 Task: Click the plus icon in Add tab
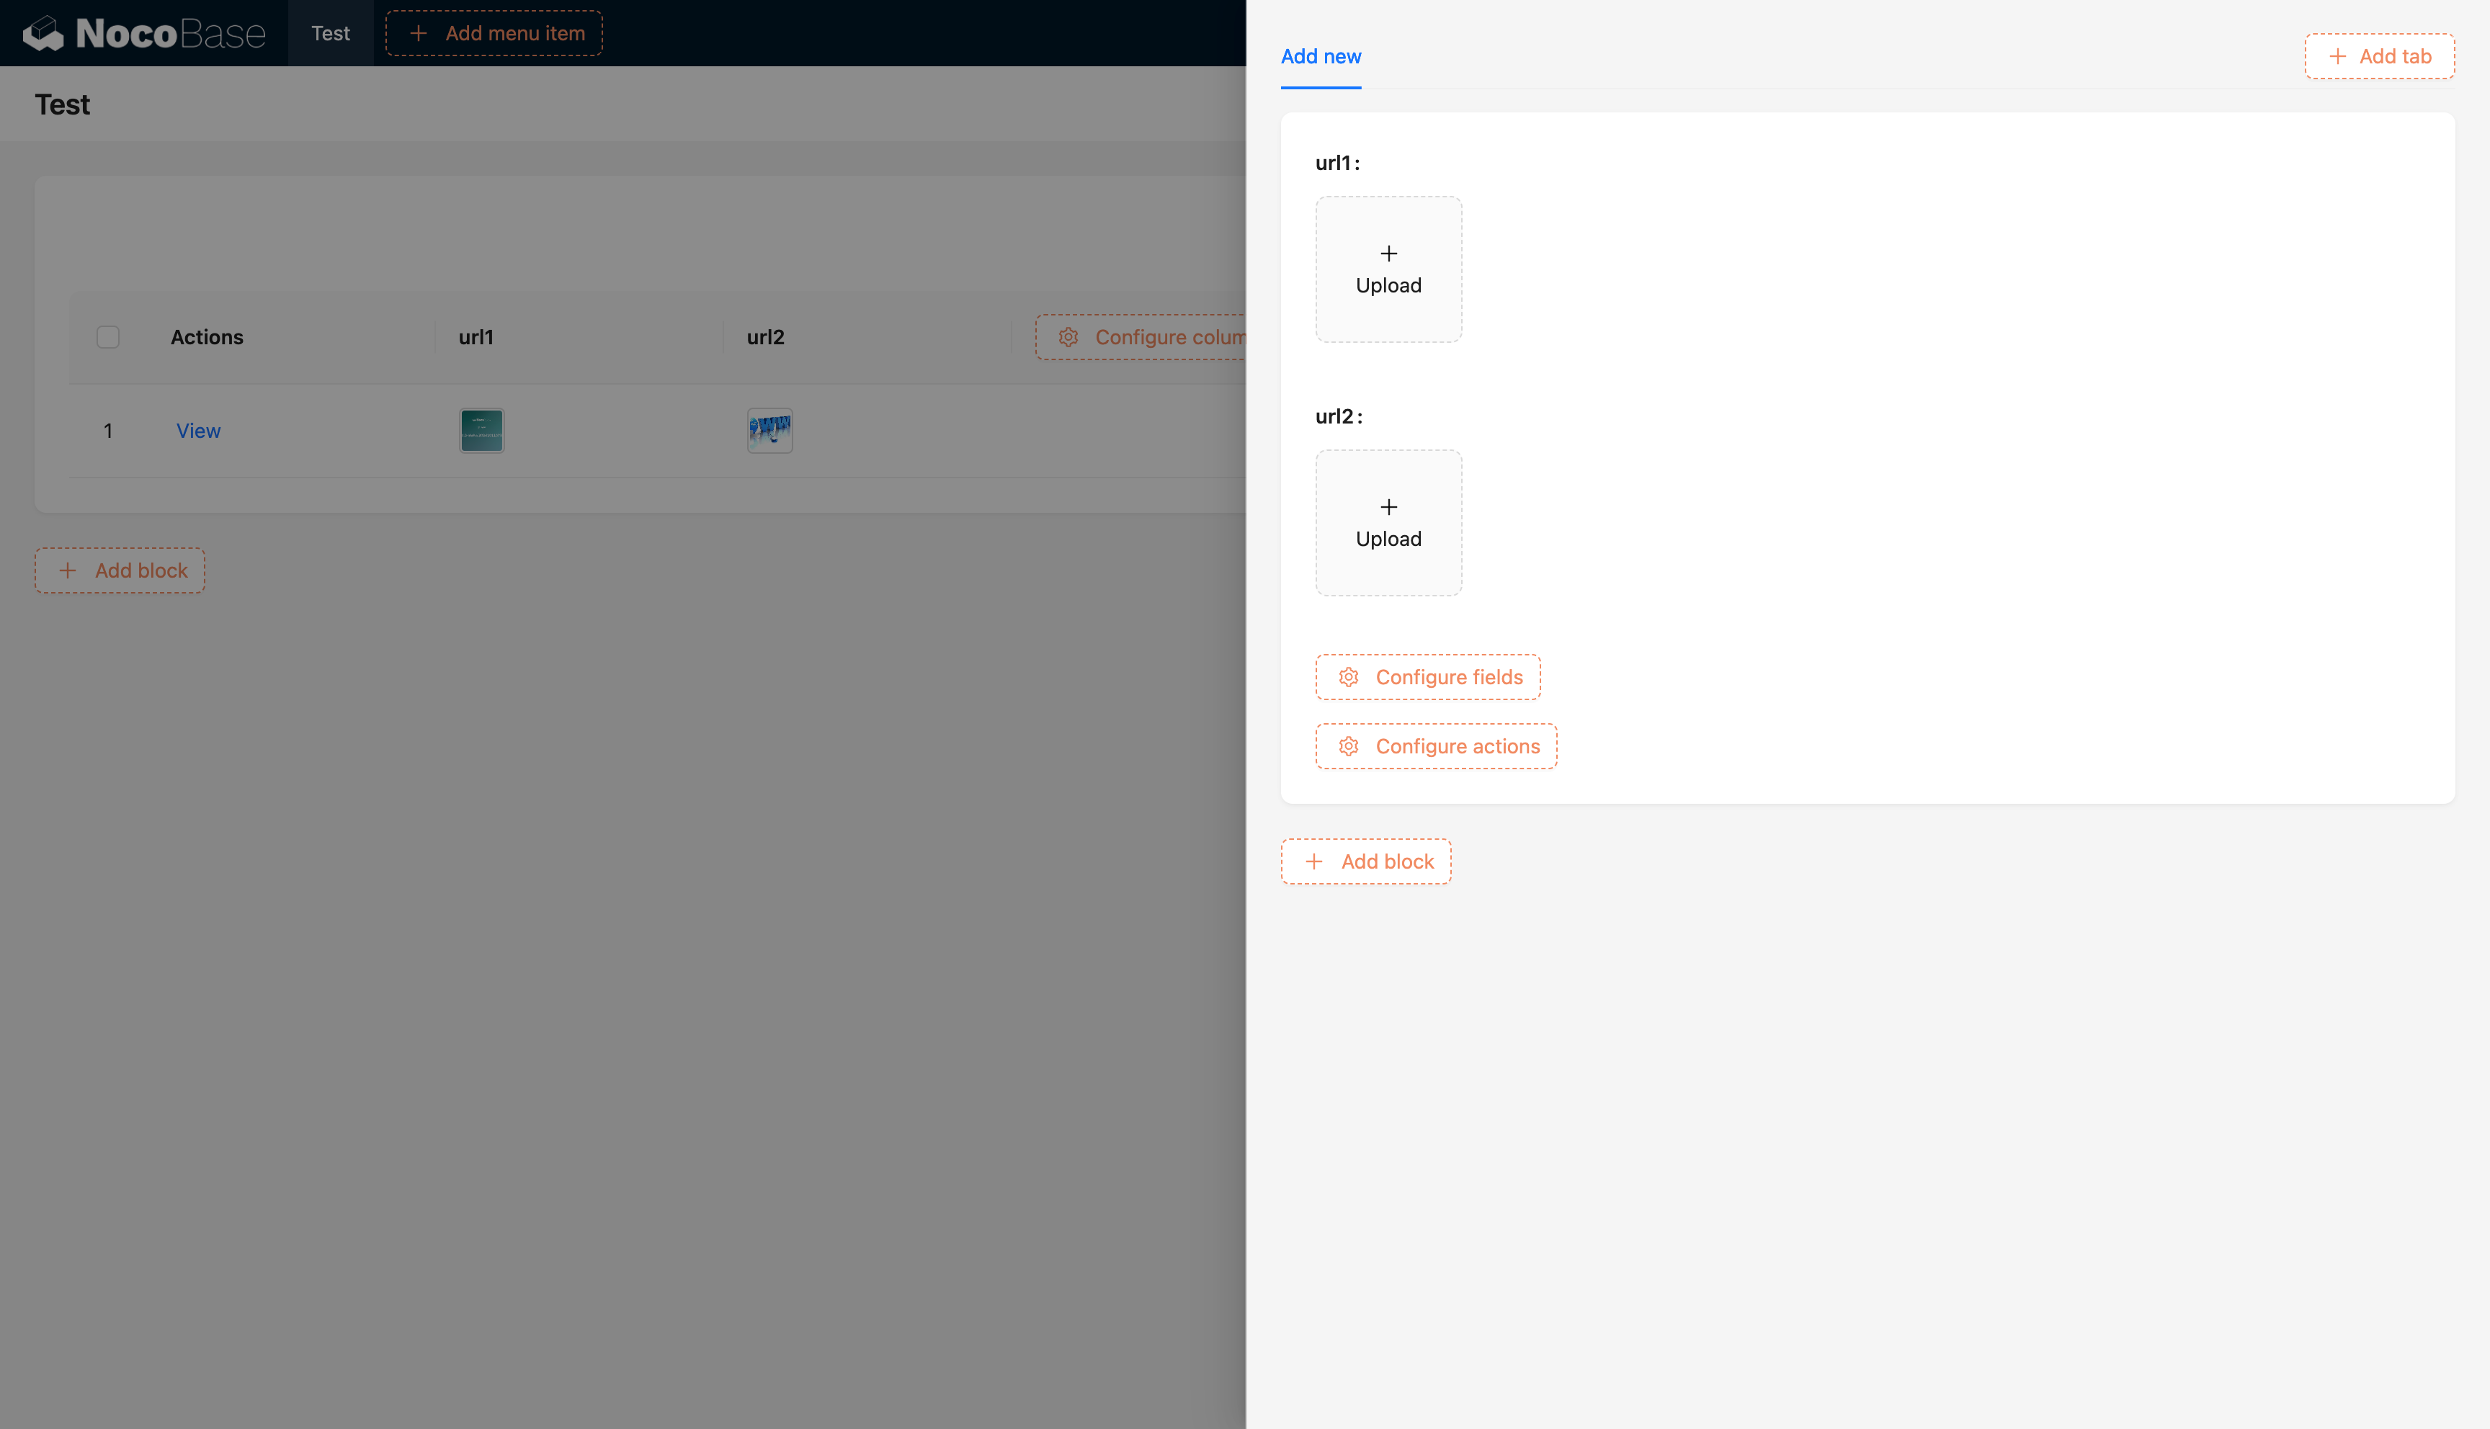tap(2338, 57)
